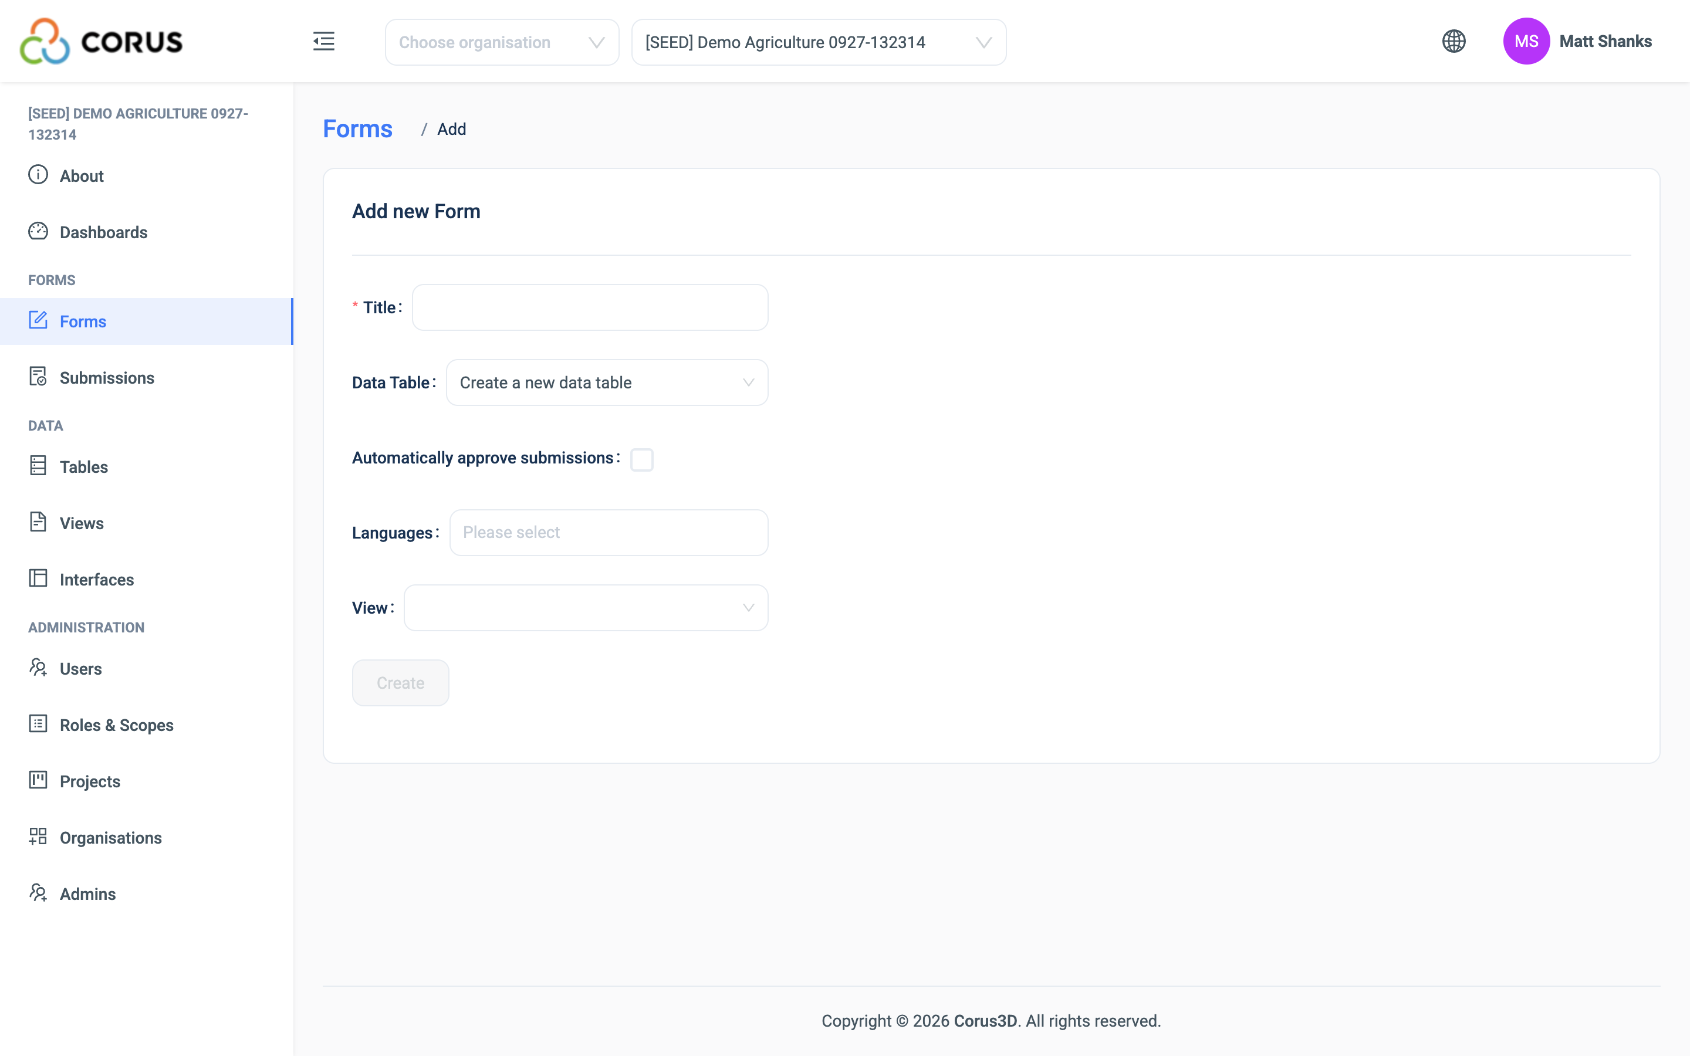Expand the Data Table dropdown
This screenshot has height=1056, width=1690.
tap(607, 383)
